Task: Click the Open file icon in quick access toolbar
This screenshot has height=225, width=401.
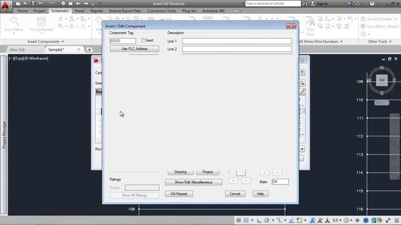Action: [25, 4]
